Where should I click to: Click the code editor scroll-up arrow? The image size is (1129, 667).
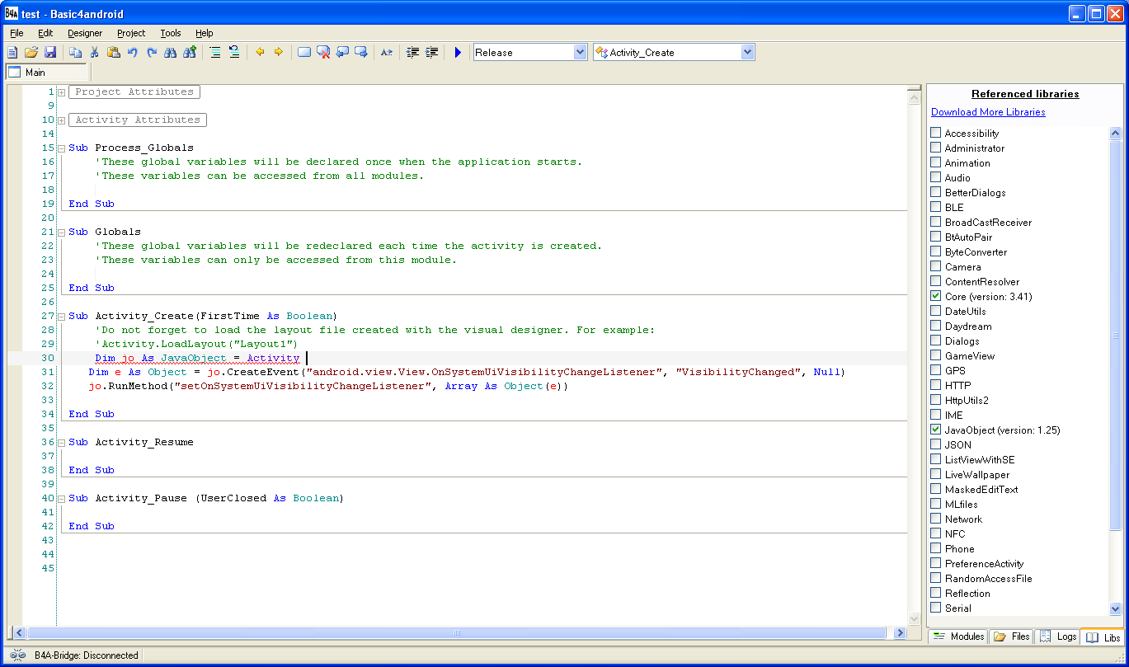[x=914, y=98]
